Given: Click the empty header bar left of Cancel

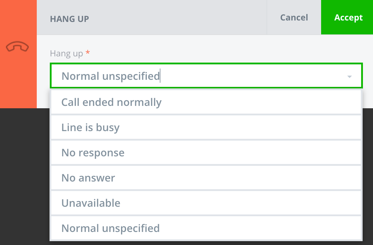Looking at the screenshot, I should (x=178, y=18).
